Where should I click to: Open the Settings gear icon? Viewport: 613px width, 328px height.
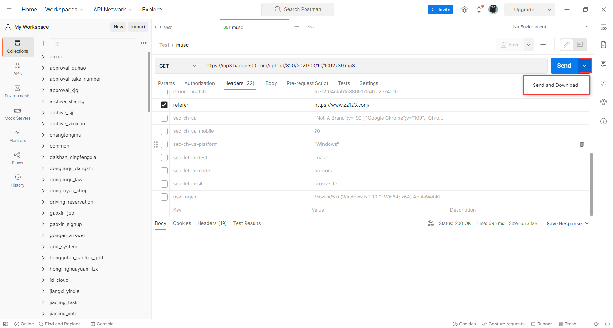tap(464, 10)
